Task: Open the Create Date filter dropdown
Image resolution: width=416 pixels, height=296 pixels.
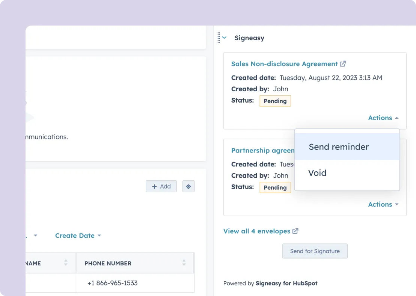Action: tap(78, 236)
